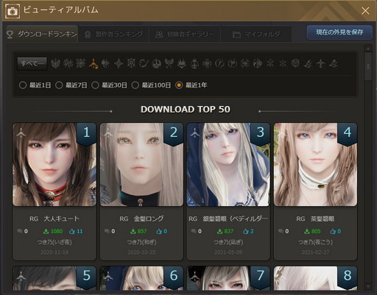The width and height of the screenshot is (377, 295).
Task: Pick the 最近100日 radio option
Action: pyautogui.click(x=135, y=85)
